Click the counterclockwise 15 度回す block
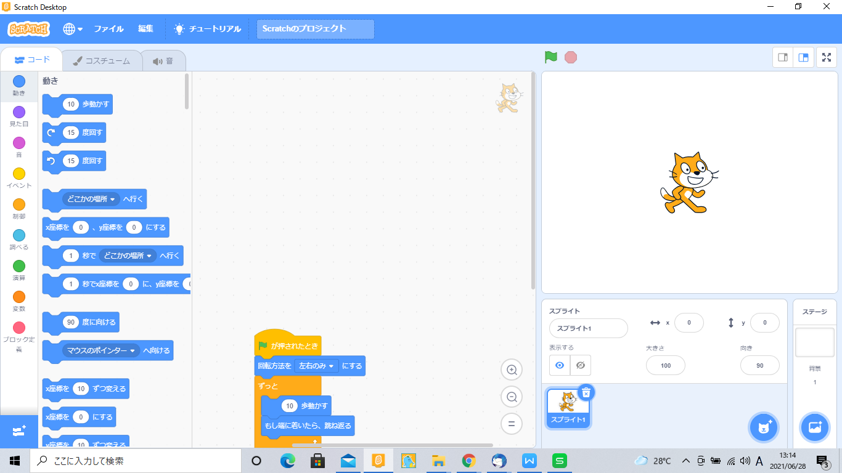842x473 pixels. [74, 161]
